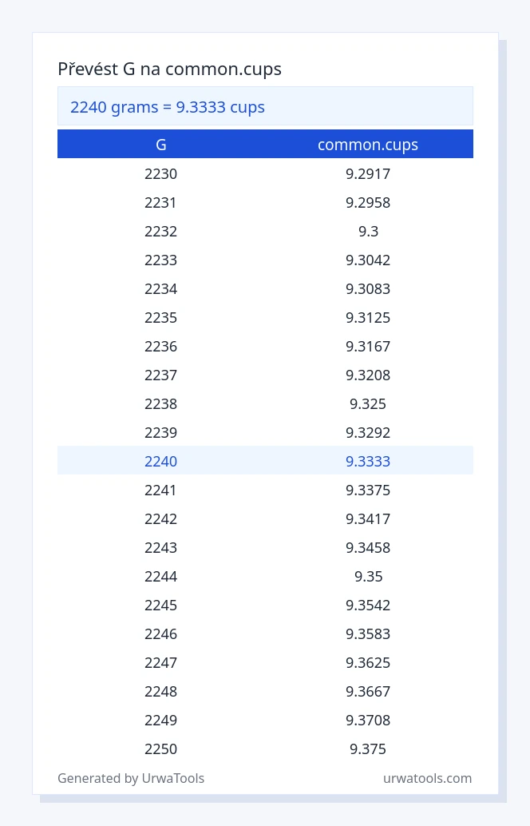This screenshot has width=530, height=826.
Task: Click the highlighted 9.3333 cups value
Action: coord(368,461)
